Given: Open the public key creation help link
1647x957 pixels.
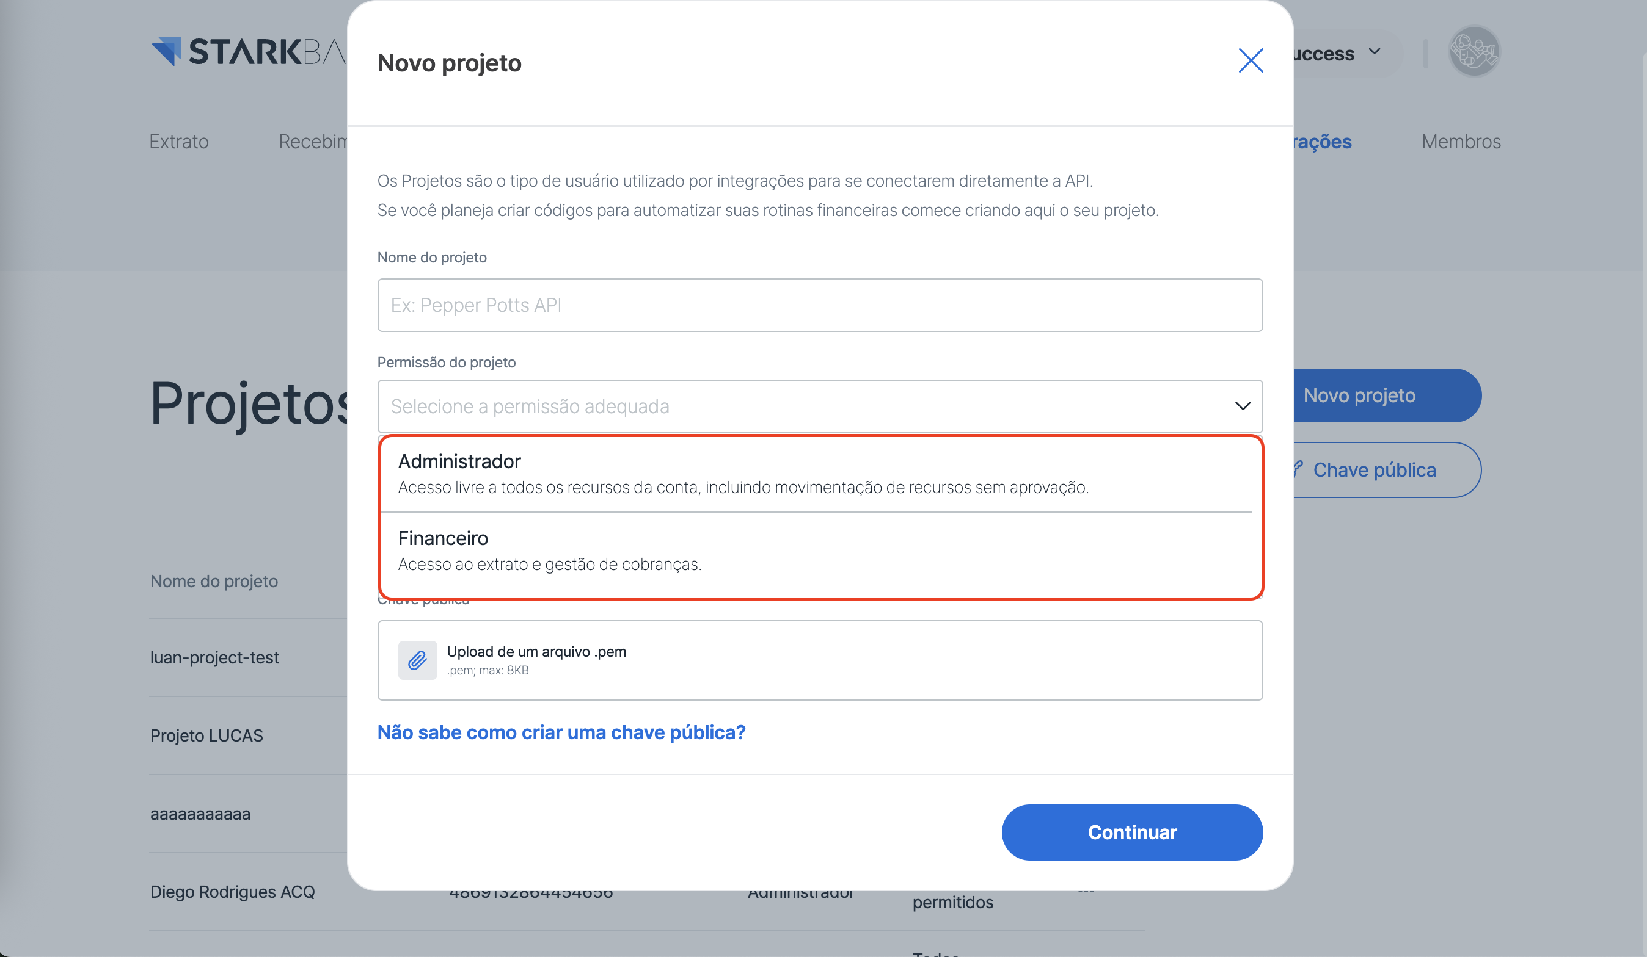Looking at the screenshot, I should 561,732.
